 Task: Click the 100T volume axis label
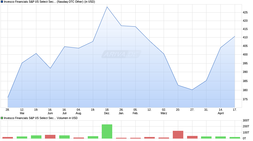tap(246, 132)
